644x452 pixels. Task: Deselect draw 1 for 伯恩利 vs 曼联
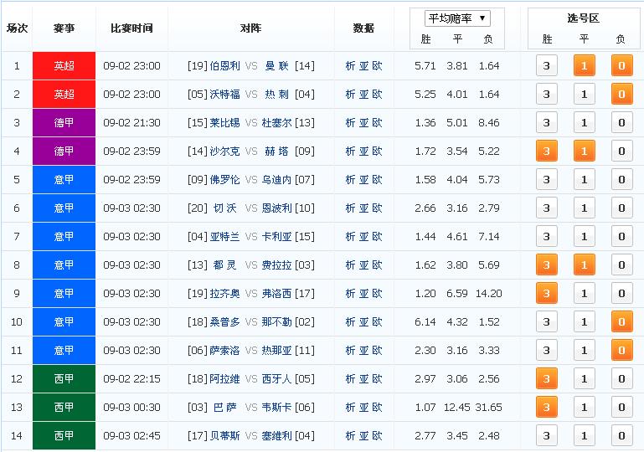(x=584, y=65)
